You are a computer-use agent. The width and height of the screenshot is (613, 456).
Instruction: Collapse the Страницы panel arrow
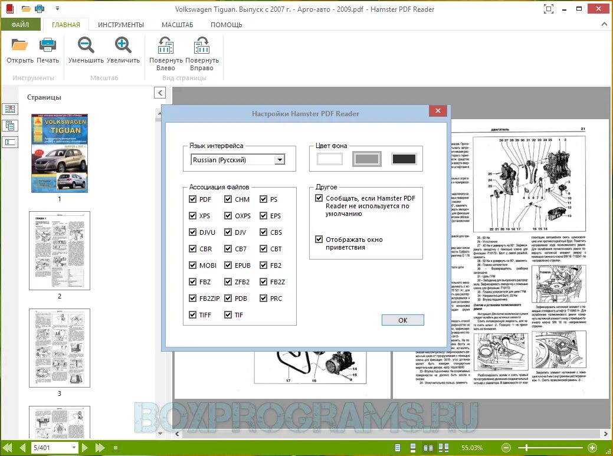click(160, 93)
